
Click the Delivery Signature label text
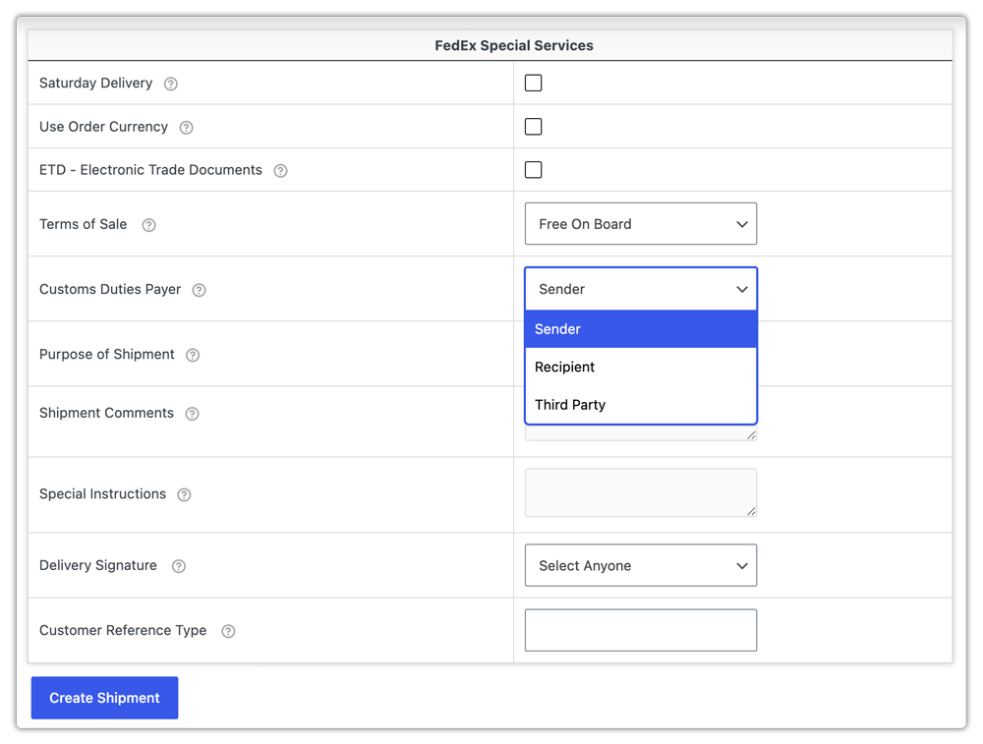point(98,565)
